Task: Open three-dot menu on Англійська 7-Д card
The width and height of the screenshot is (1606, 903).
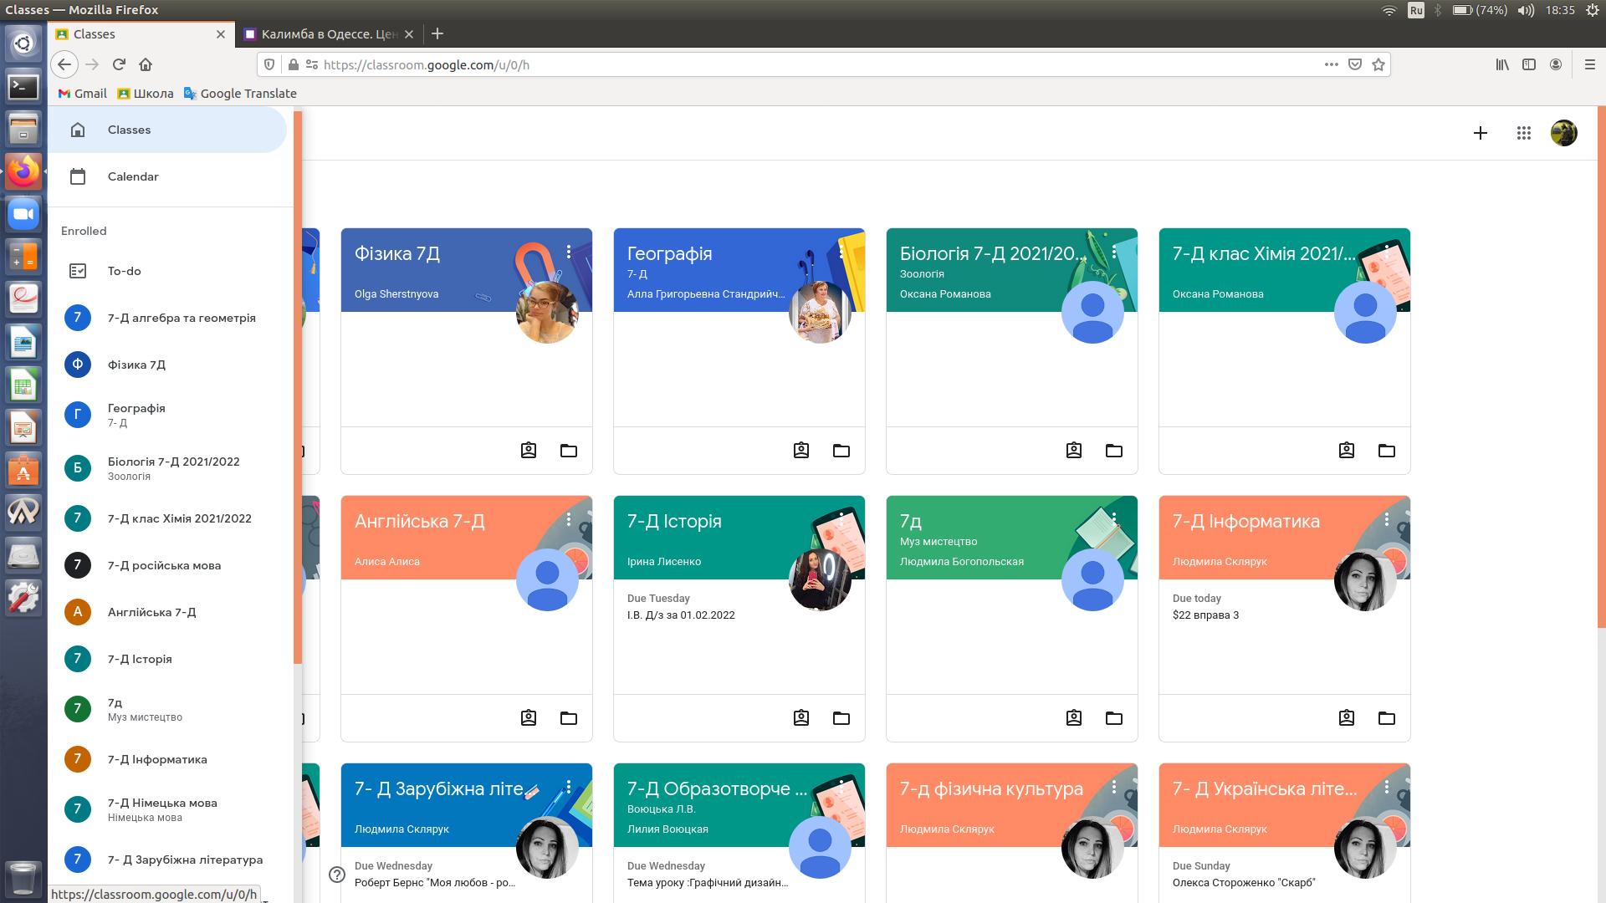Action: 569,519
